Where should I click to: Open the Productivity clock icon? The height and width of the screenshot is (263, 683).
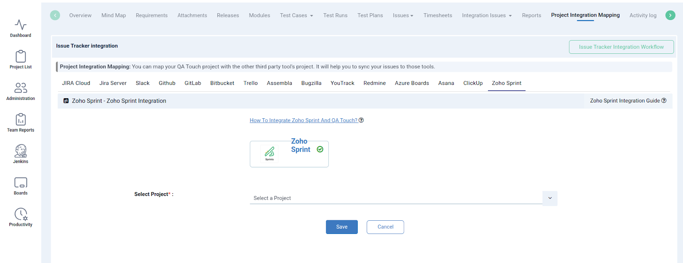(x=20, y=214)
